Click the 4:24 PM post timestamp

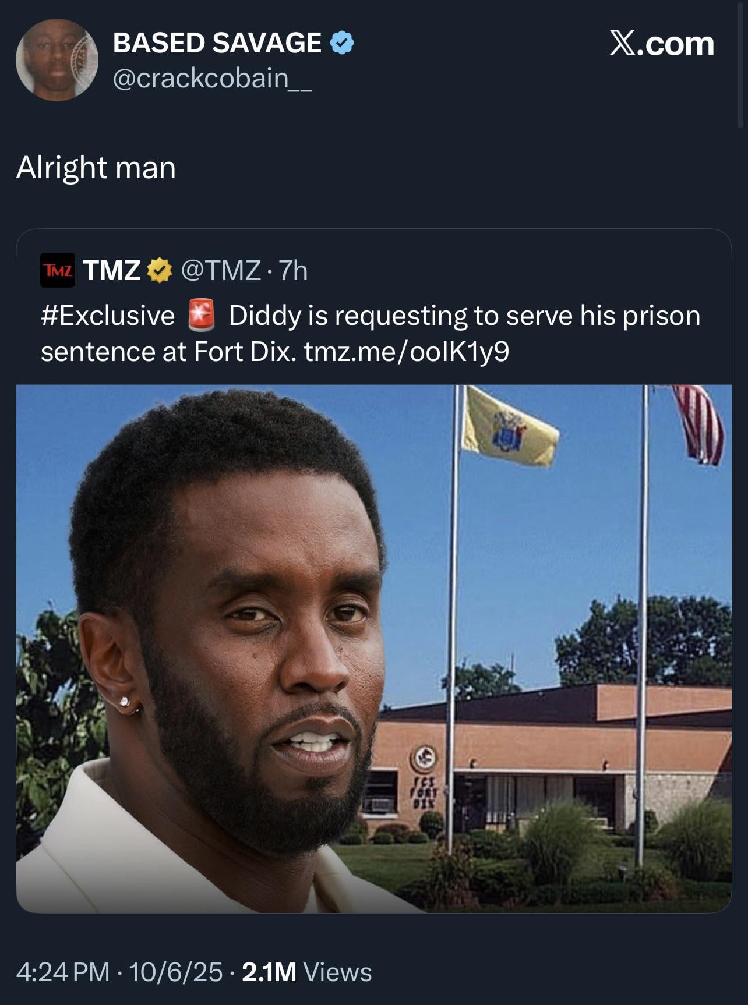(63, 972)
